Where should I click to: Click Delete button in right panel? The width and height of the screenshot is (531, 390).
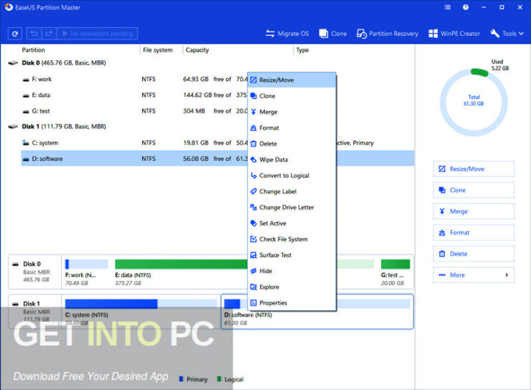coord(474,254)
